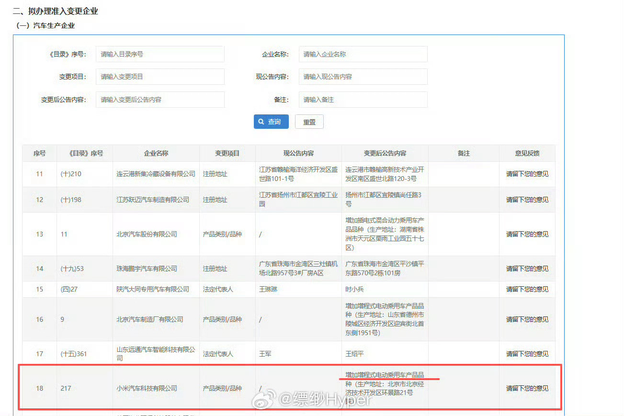The height and width of the screenshot is (416, 624).
Task: Click the 备注 column header
Action: (464, 153)
